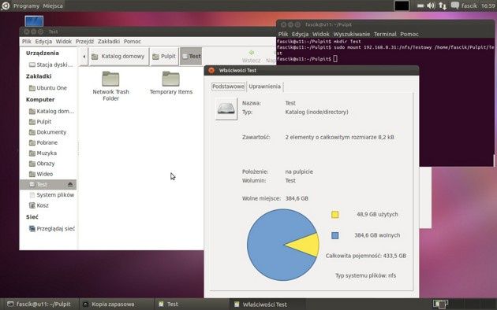This screenshot has width=497, height=310.
Task: Open the Temporary Items folder icon
Action: pos(171,83)
